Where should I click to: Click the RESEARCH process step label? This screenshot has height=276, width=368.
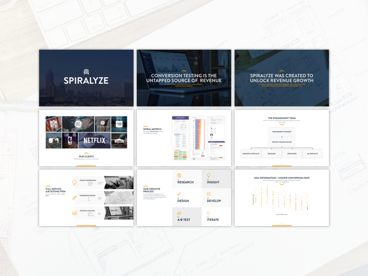pos(185,182)
